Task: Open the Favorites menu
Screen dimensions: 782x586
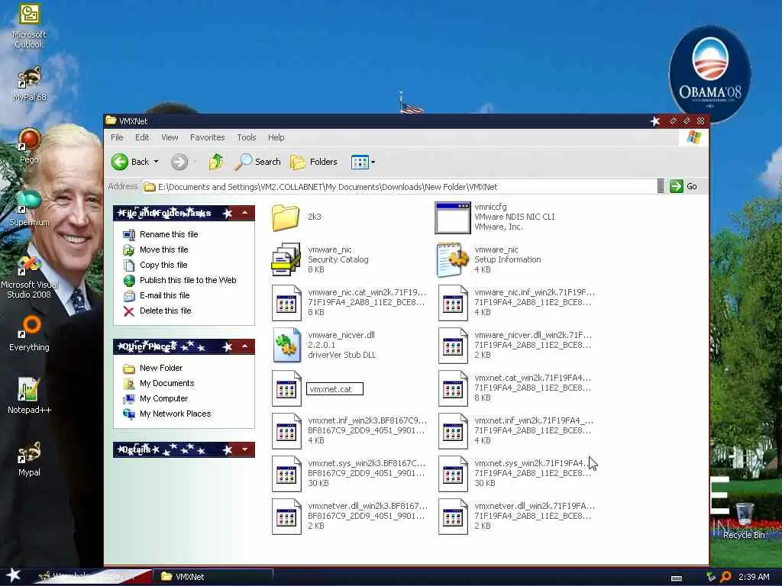Action: pyautogui.click(x=208, y=137)
